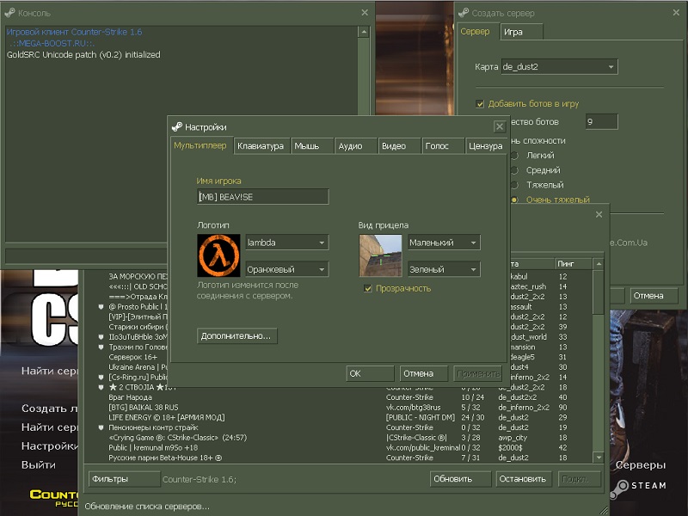Close the Создать сервер window
This screenshot has height=516, width=688.
[676, 13]
